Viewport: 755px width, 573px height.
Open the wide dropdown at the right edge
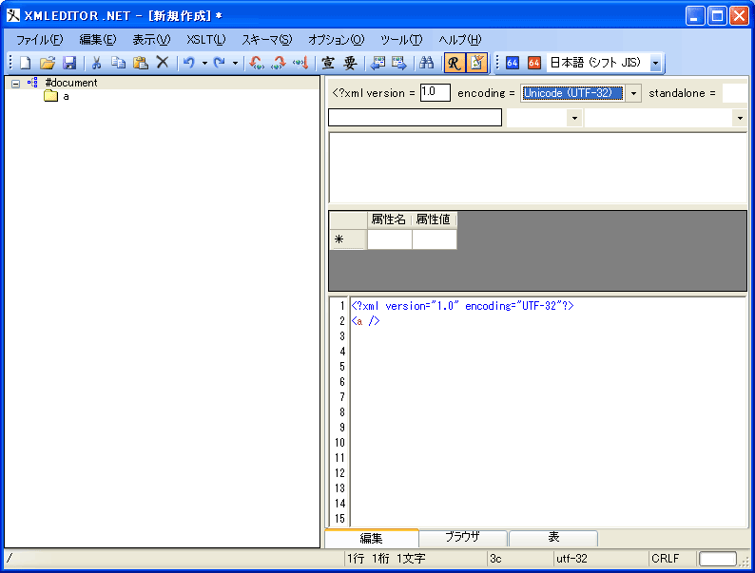(740, 118)
